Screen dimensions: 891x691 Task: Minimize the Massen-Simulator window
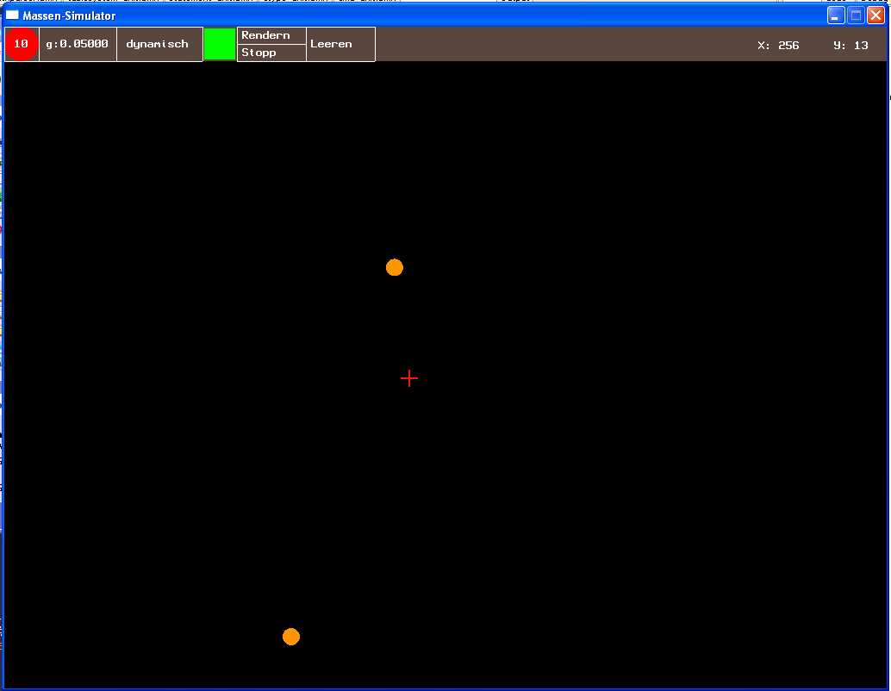[x=836, y=16]
